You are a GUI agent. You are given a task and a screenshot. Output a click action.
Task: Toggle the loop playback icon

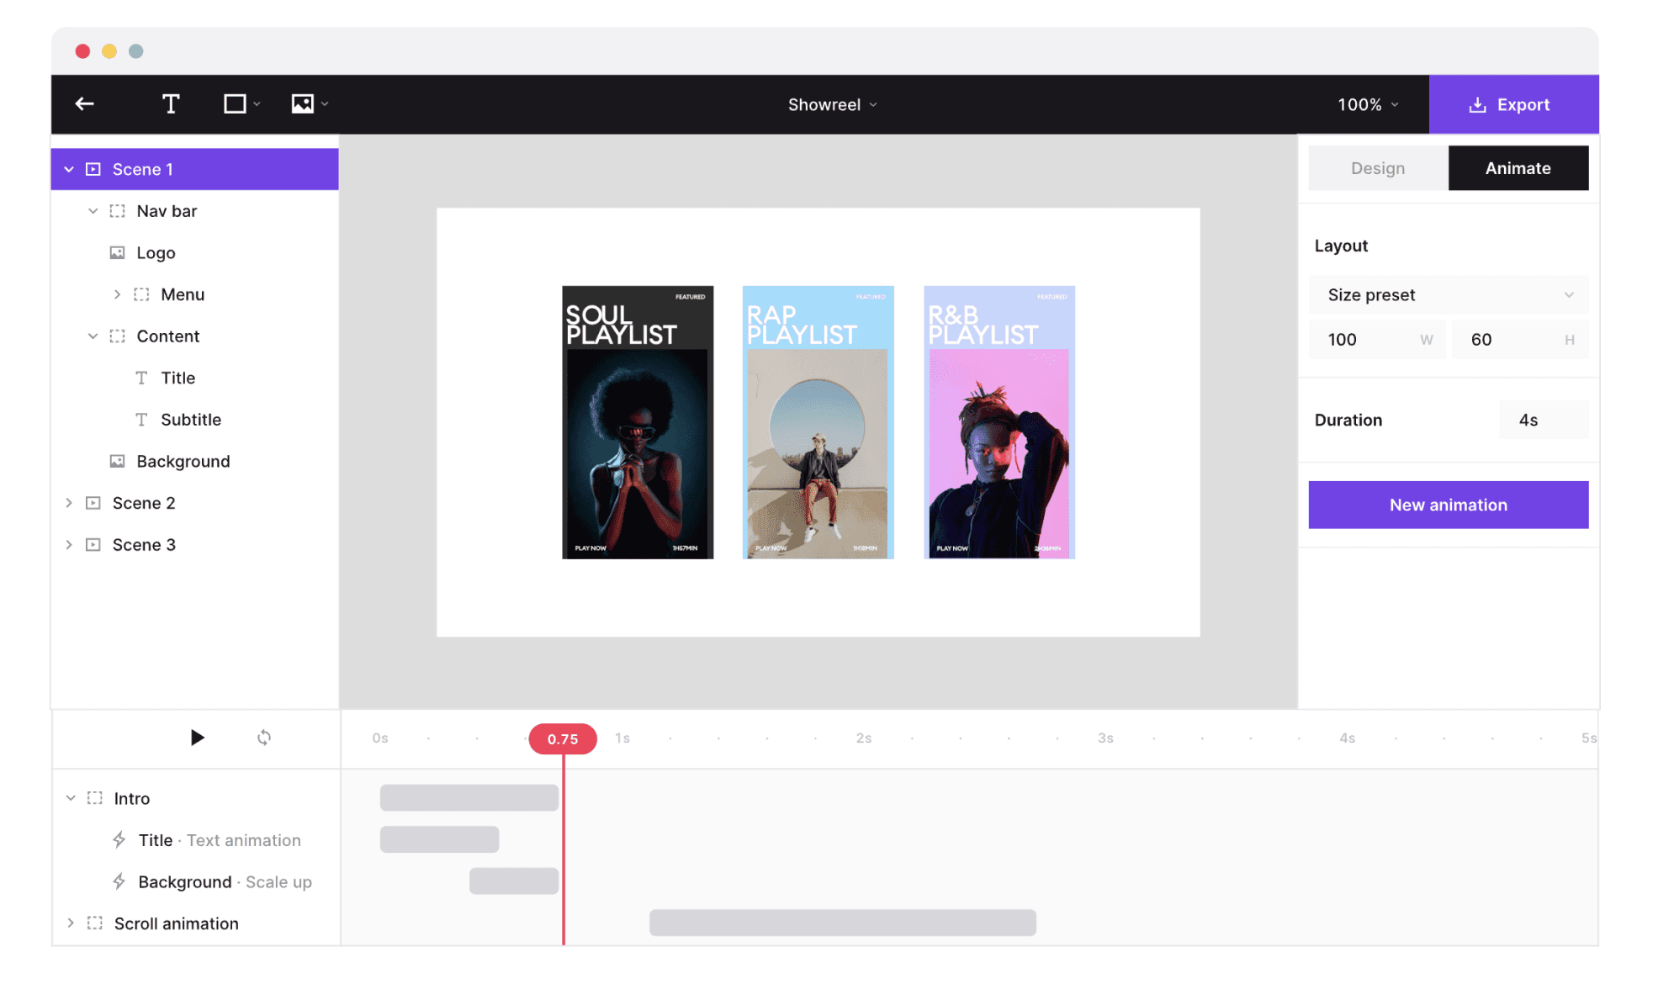(x=264, y=738)
